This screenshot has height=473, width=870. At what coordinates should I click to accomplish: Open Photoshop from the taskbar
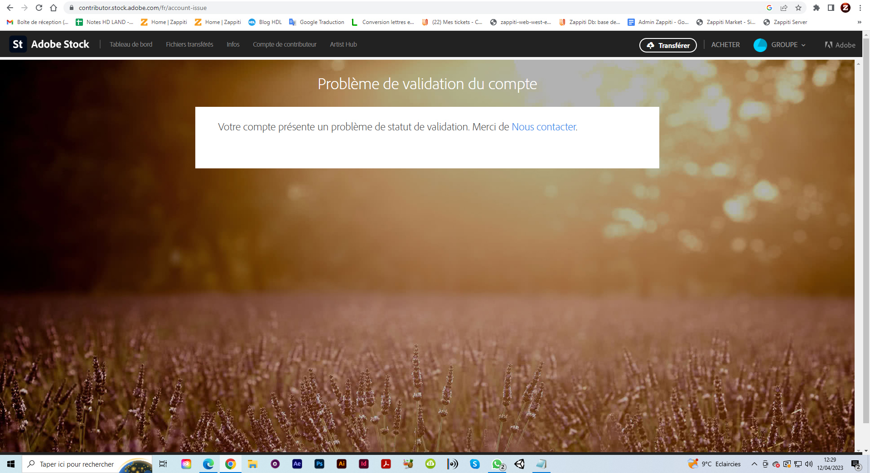319,464
